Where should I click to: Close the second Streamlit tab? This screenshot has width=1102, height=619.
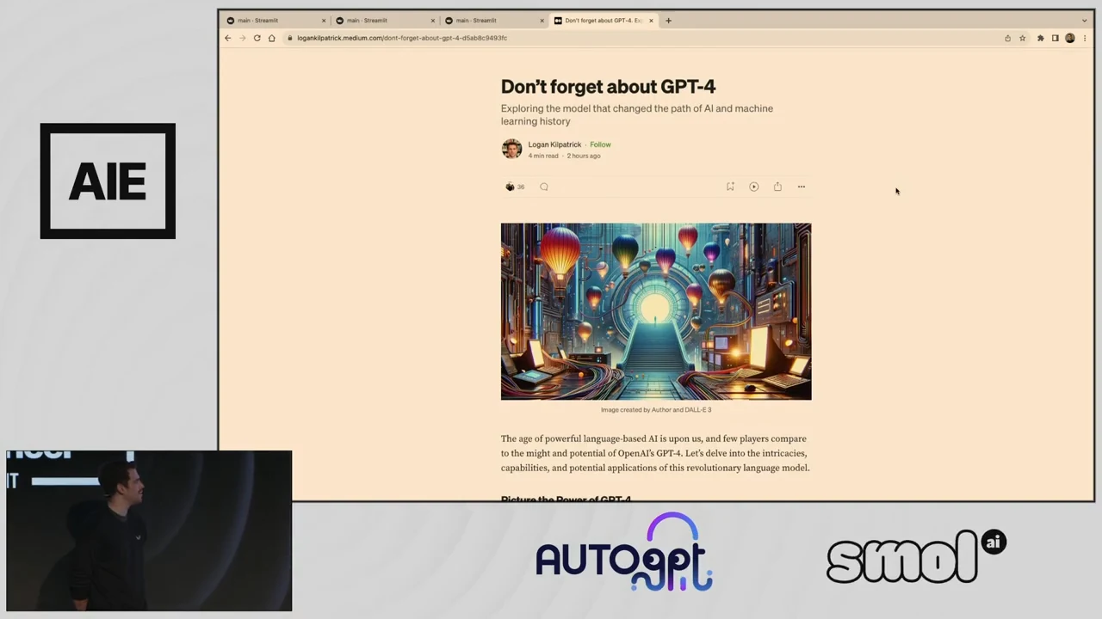[x=433, y=21]
